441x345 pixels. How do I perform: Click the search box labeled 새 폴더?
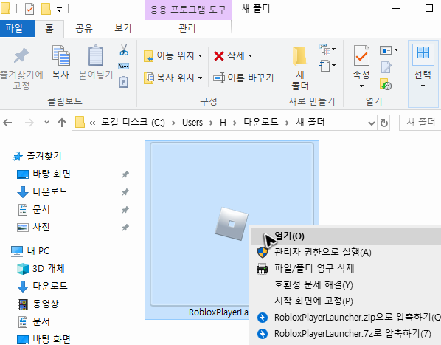point(420,123)
